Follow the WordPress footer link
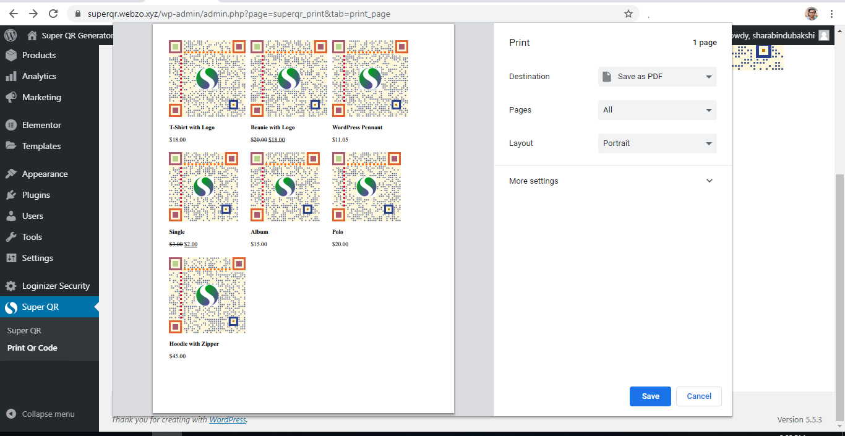 (x=228, y=419)
